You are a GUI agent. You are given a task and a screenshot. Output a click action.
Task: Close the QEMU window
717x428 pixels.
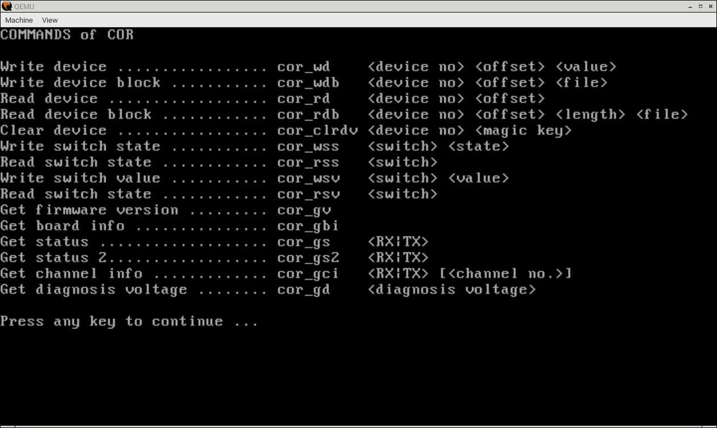point(710,6)
